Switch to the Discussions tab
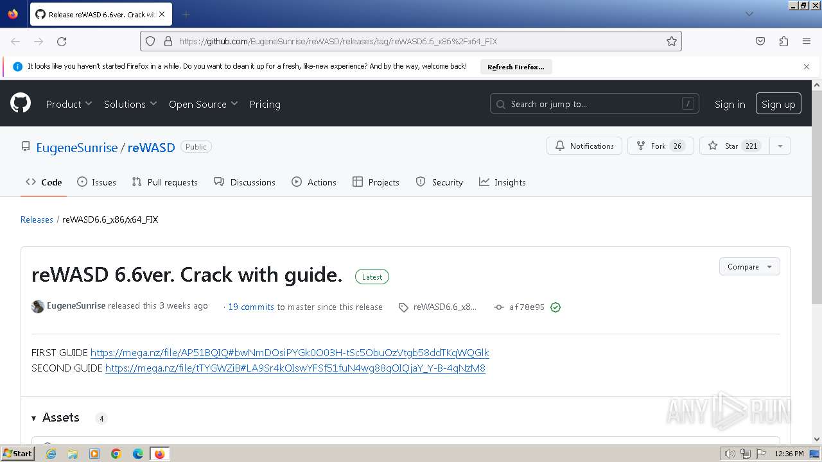 click(245, 182)
